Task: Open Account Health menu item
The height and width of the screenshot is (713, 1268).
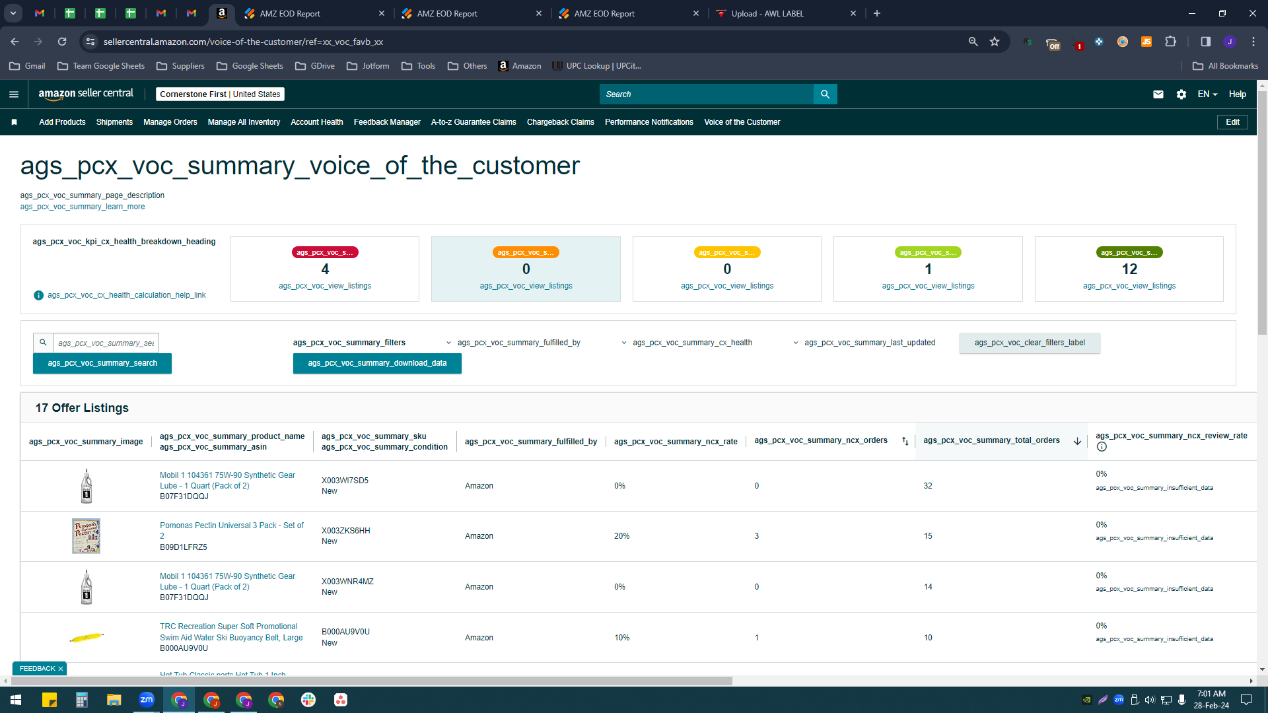Action: (317, 122)
